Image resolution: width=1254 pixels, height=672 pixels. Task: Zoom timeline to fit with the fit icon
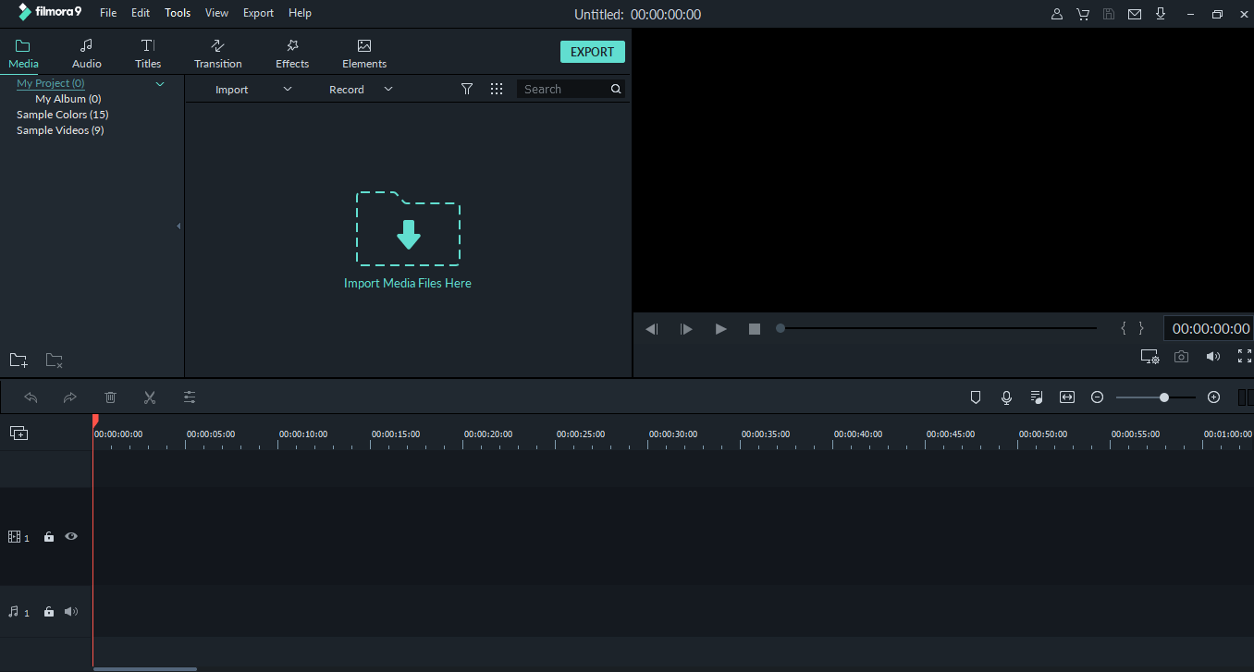(1067, 397)
